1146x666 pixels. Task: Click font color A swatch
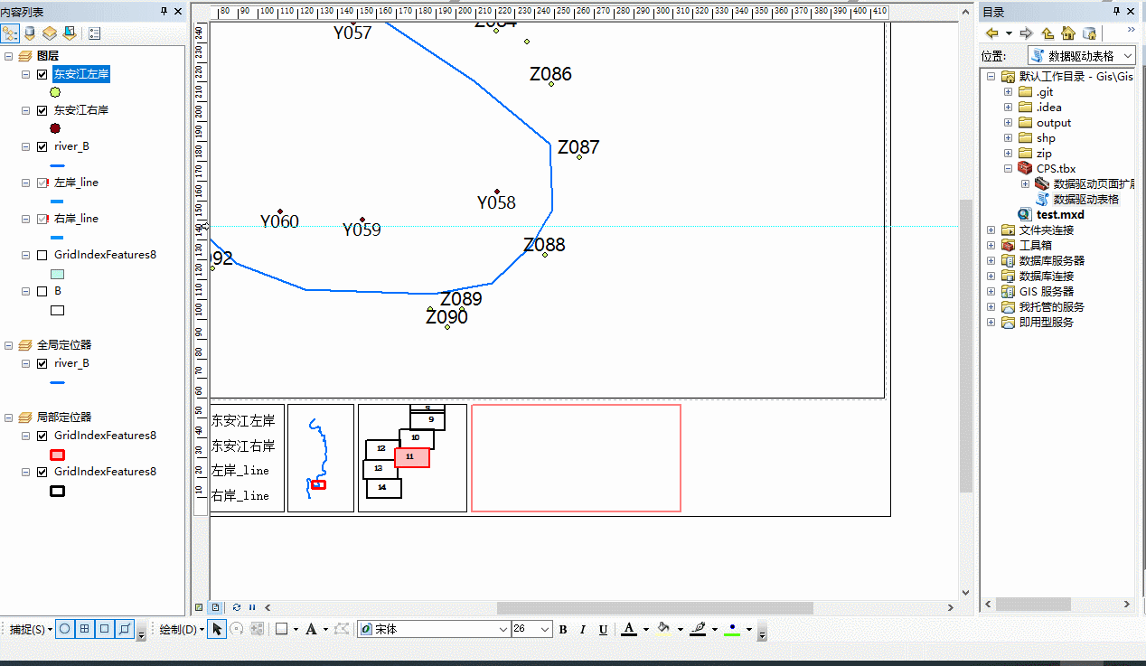pos(629,629)
